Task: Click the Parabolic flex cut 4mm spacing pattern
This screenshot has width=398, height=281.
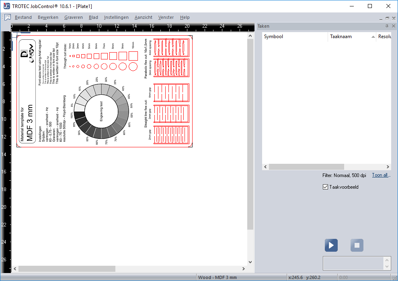Action: point(171,47)
